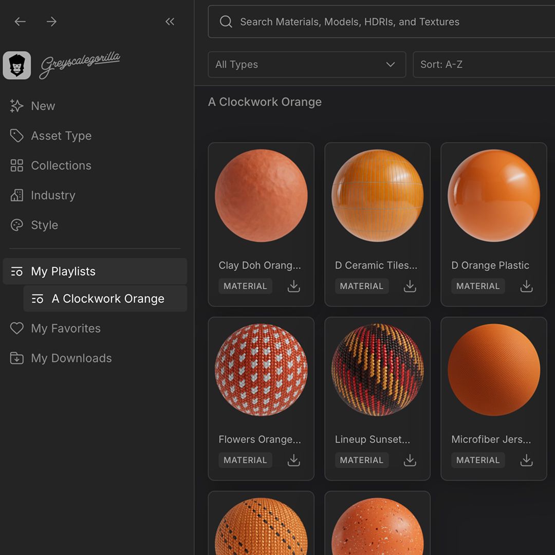Click the D Orange Plastic title
This screenshot has width=555, height=555.
pos(490,266)
